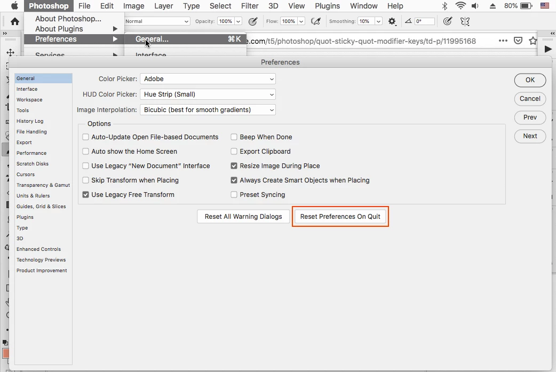The width and height of the screenshot is (556, 372).
Task: Uncheck Always Create Smart Objects when Placing
Action: [234, 180]
